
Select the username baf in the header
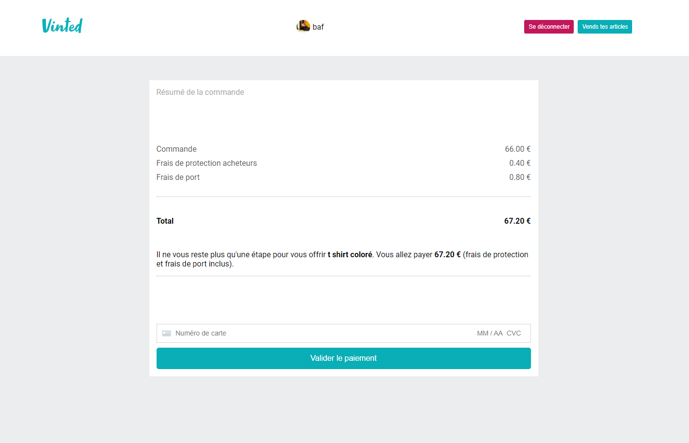pos(318,26)
